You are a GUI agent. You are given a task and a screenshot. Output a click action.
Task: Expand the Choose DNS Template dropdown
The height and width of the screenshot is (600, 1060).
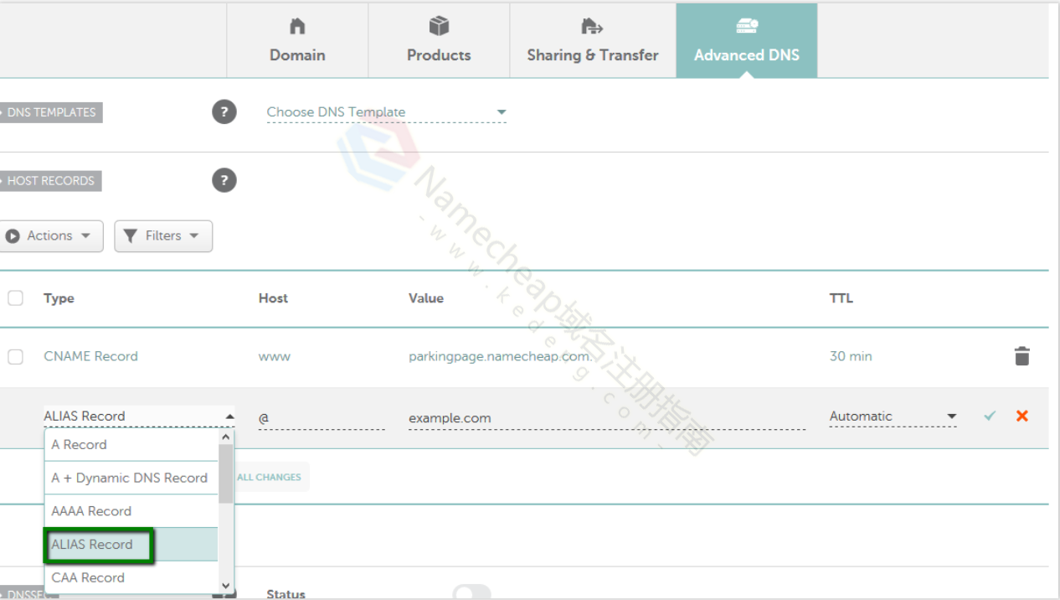tap(387, 112)
